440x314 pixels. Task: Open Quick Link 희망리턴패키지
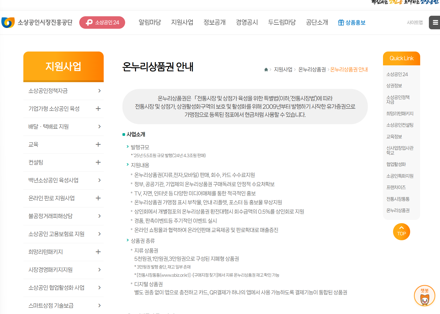click(400, 114)
